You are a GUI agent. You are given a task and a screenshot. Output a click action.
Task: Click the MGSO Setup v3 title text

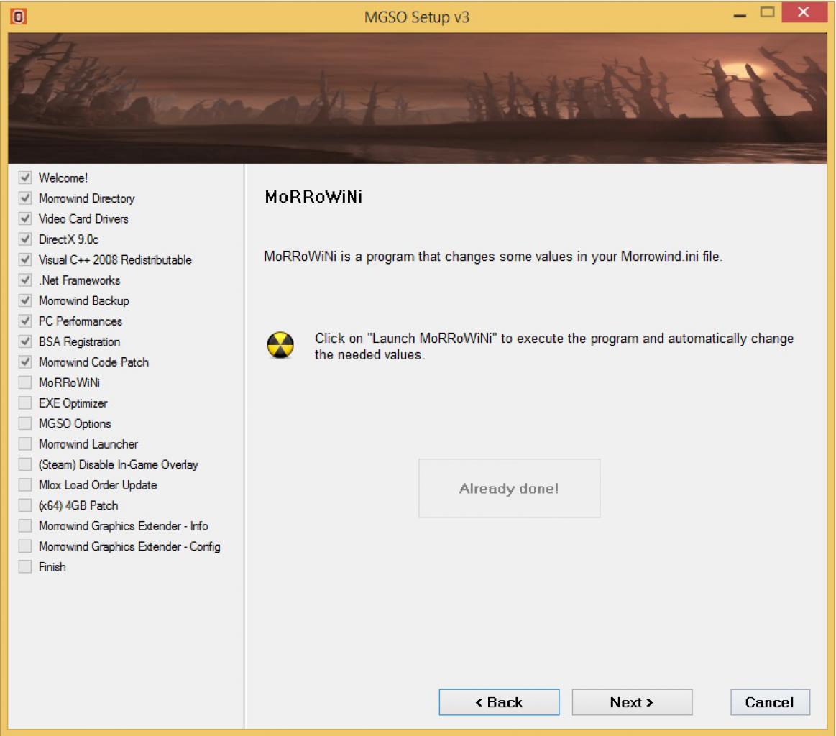pos(417,17)
